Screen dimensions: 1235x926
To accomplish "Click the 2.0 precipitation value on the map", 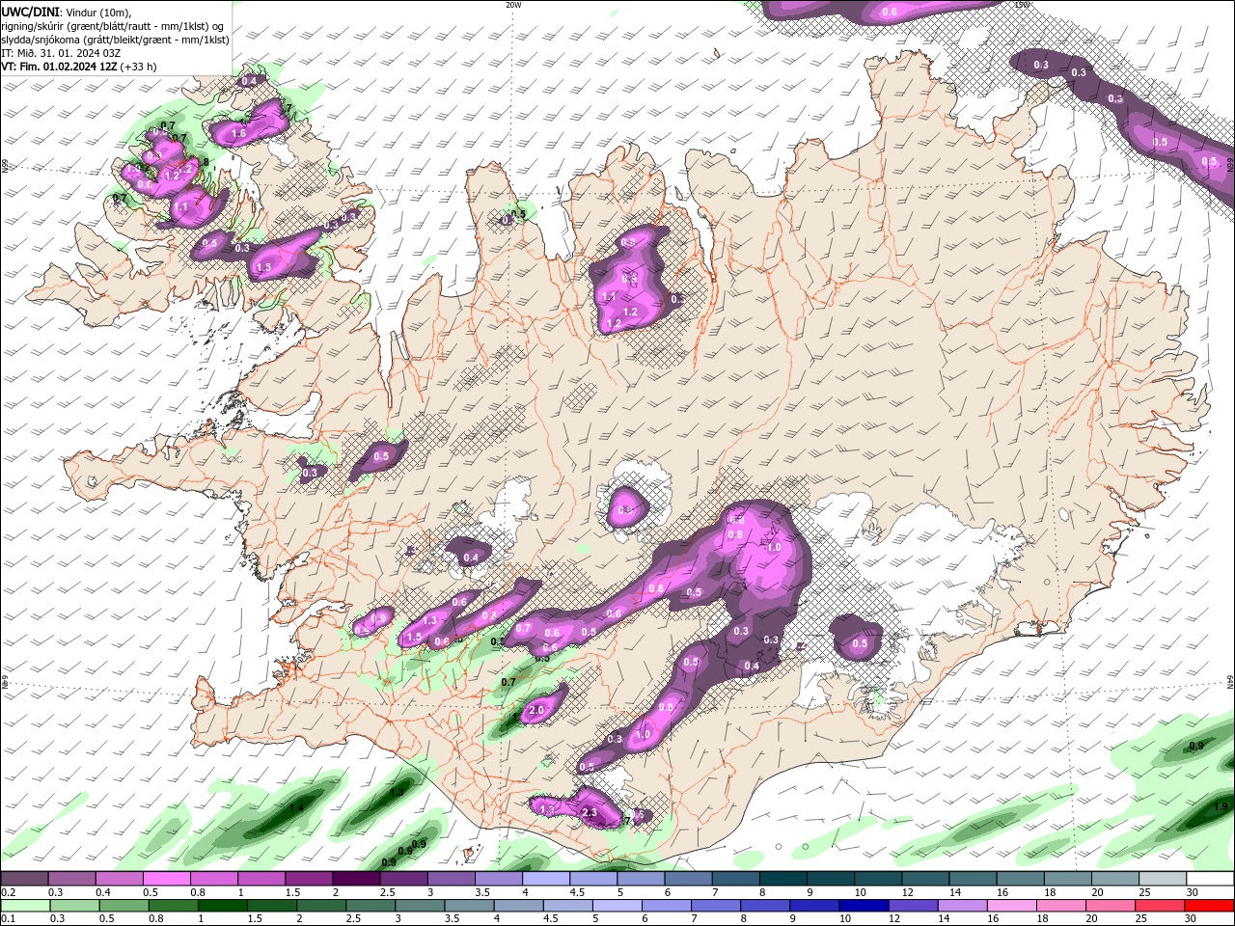I will pyautogui.click(x=537, y=711).
